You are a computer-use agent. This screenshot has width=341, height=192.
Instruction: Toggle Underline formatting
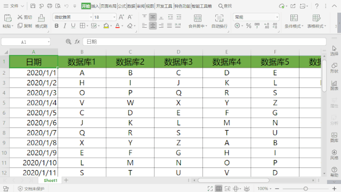point(74,26)
